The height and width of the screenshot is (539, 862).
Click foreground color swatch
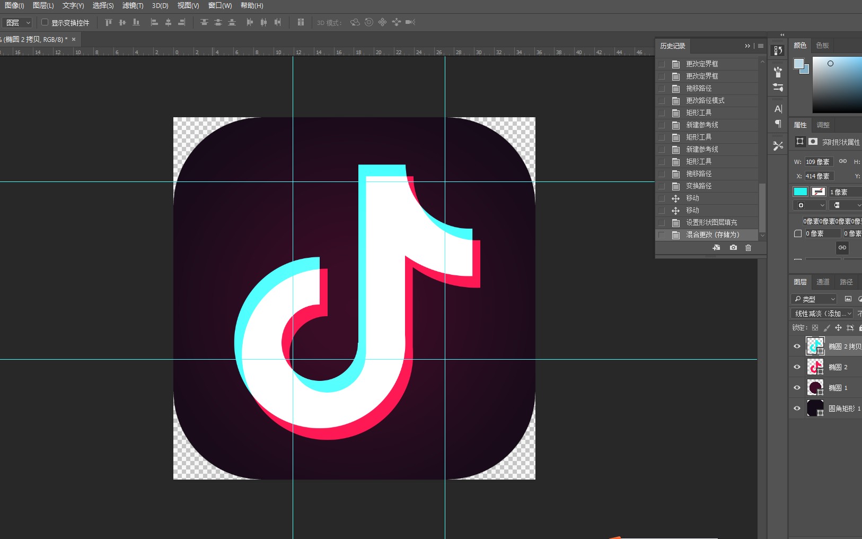tap(799, 64)
